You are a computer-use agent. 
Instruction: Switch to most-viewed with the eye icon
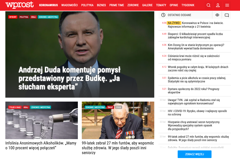click(x=217, y=15)
